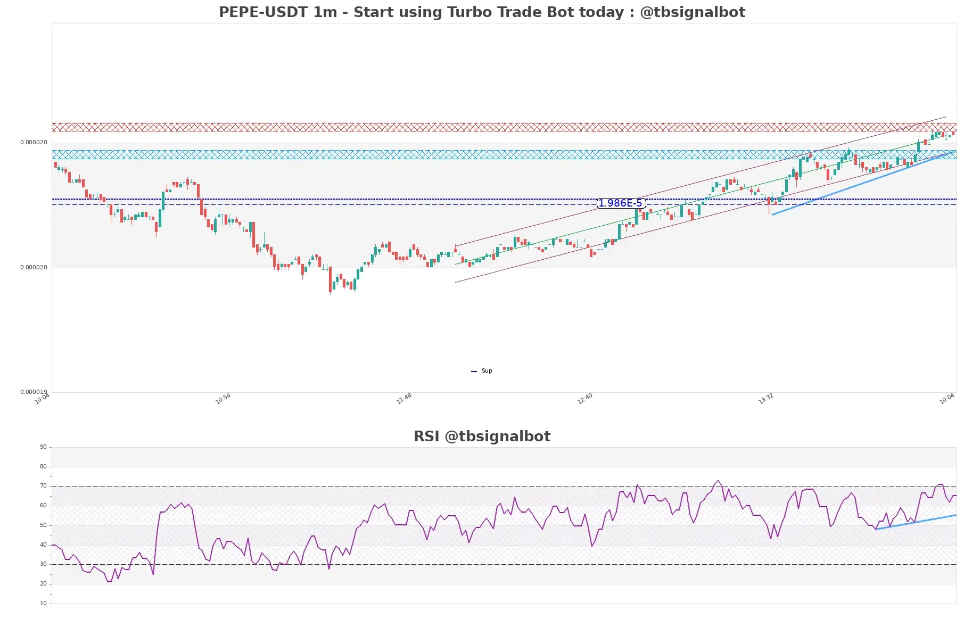Select the blue hatched zone band
The width and height of the screenshot is (964, 643).
[504, 154]
